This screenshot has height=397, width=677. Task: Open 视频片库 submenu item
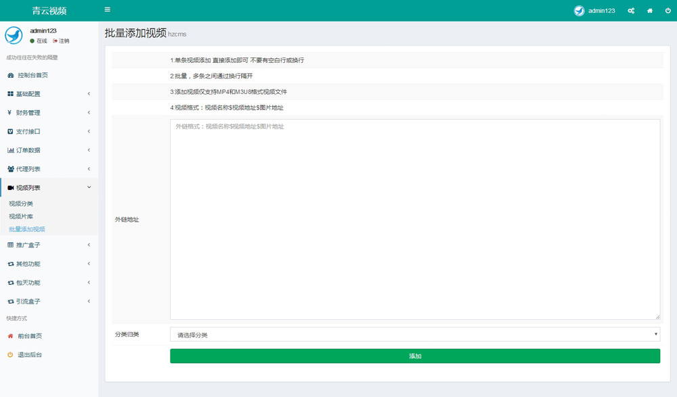pyautogui.click(x=21, y=216)
